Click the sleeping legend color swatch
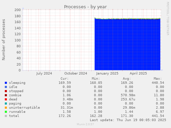This screenshot has width=171, height=128. point(6,83)
